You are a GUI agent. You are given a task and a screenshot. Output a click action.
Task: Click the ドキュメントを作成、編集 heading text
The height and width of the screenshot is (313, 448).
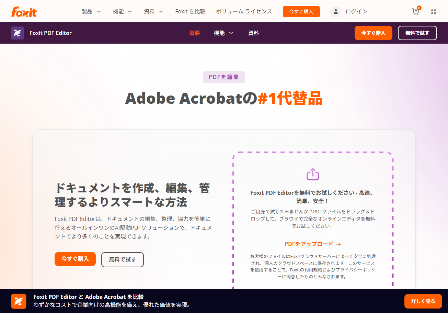pos(133,195)
